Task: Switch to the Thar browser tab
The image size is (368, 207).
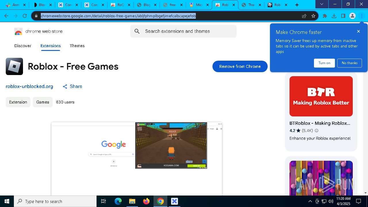Action: (x=251, y=5)
